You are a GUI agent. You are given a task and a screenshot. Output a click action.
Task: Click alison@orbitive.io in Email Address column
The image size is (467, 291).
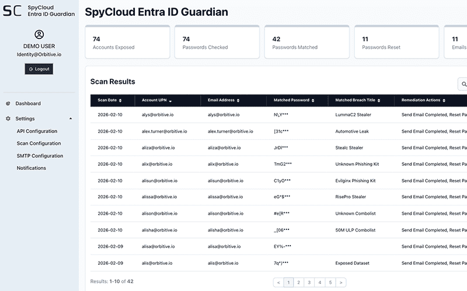coord(225,213)
